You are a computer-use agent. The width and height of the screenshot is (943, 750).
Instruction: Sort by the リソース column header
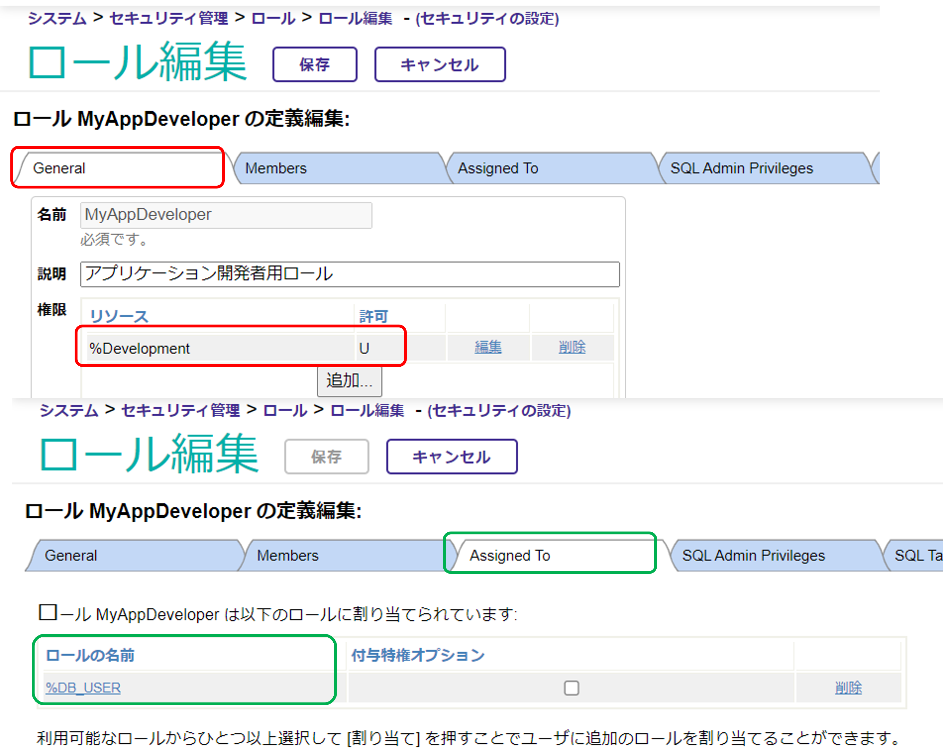pyautogui.click(x=119, y=316)
